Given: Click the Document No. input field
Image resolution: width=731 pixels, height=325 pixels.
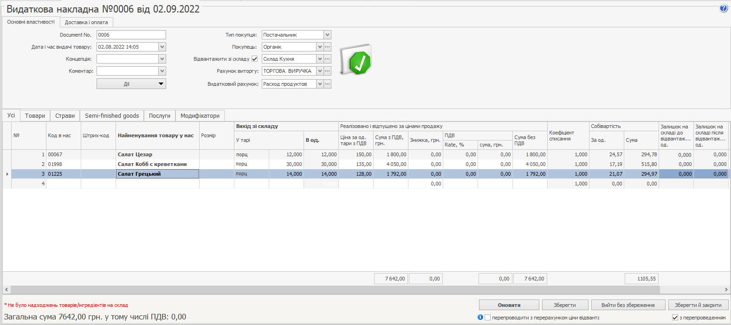Looking at the screenshot, I should [x=131, y=35].
